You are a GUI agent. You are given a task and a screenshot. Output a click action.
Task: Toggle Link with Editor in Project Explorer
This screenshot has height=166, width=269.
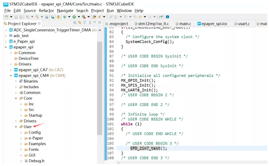(x=80, y=23)
